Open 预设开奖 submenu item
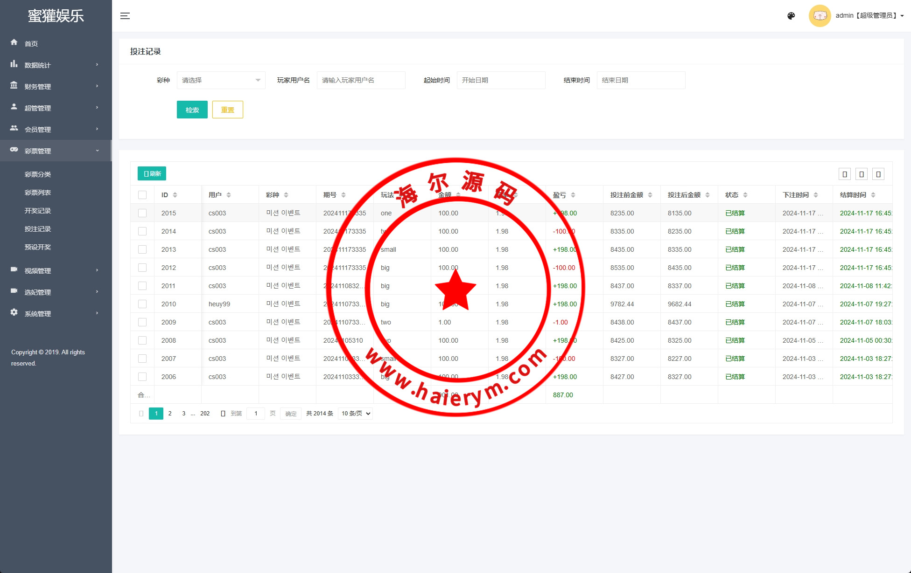Image resolution: width=911 pixels, height=573 pixels. pyautogui.click(x=38, y=247)
